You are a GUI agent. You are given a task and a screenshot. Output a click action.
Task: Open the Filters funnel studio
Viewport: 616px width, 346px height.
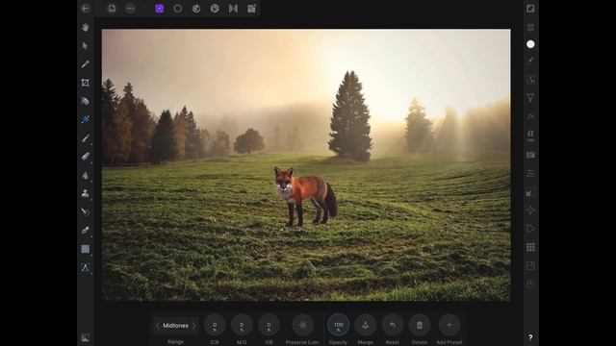tap(530, 98)
